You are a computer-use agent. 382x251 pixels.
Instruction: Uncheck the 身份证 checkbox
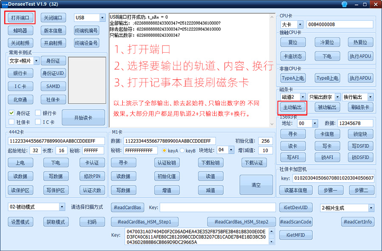pyautogui.click(x=12, y=113)
